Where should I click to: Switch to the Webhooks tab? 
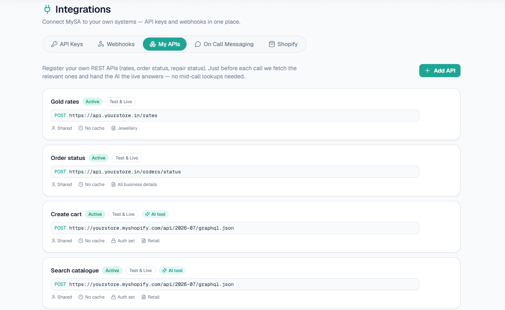(x=116, y=44)
